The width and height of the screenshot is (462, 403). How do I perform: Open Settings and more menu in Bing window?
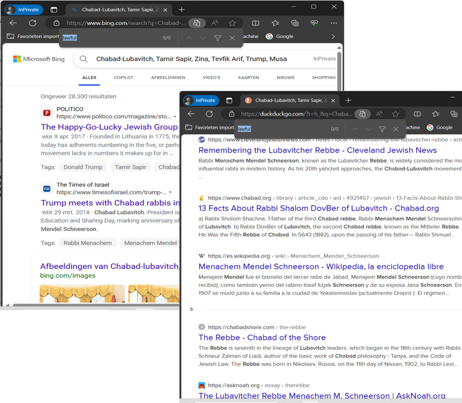[333, 23]
